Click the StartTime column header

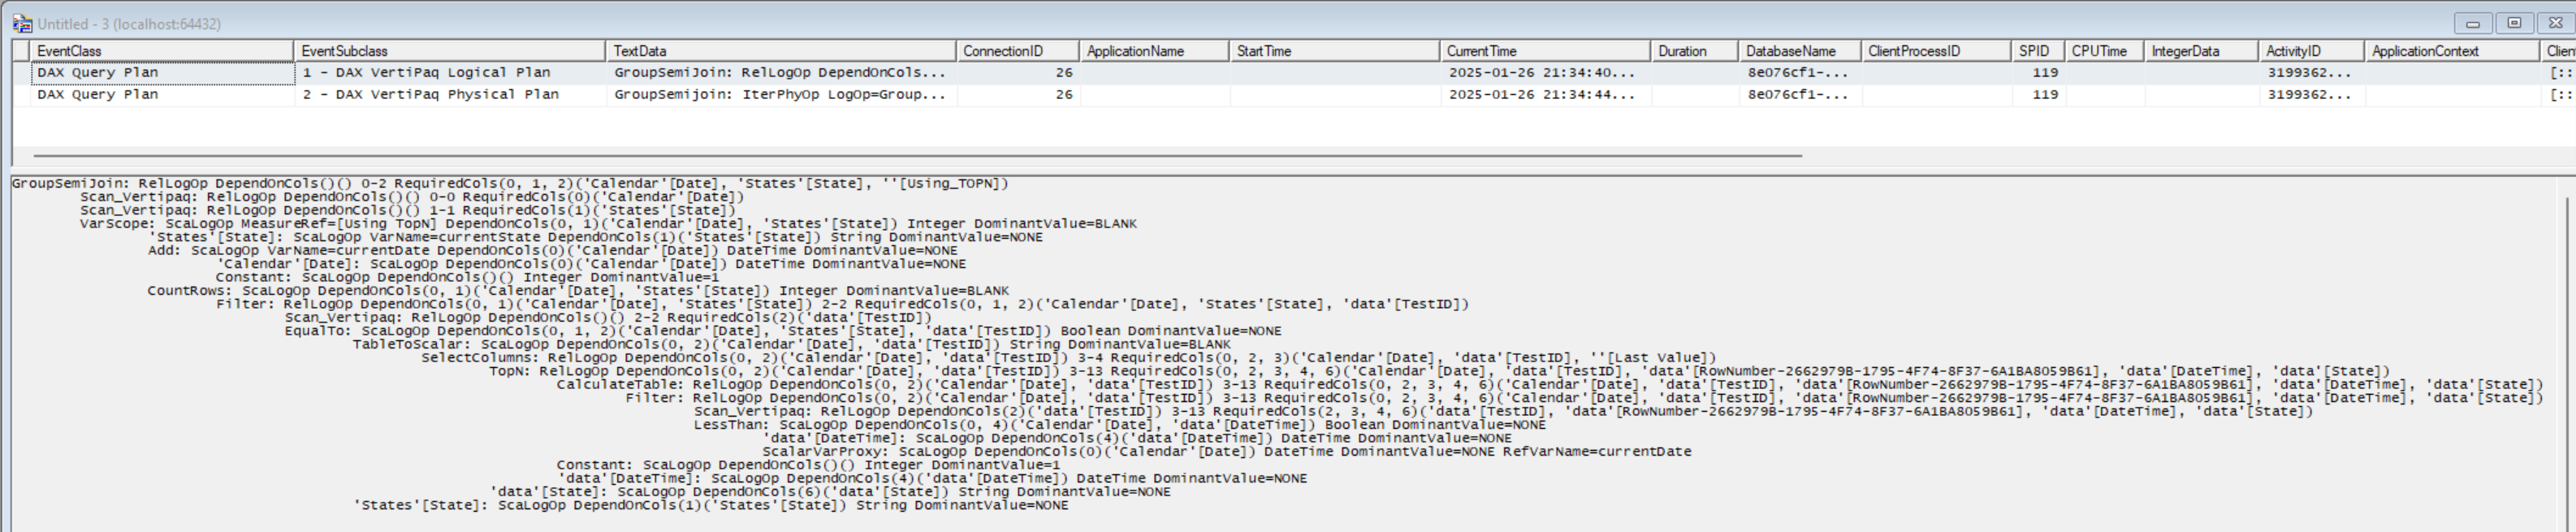click(x=1333, y=51)
